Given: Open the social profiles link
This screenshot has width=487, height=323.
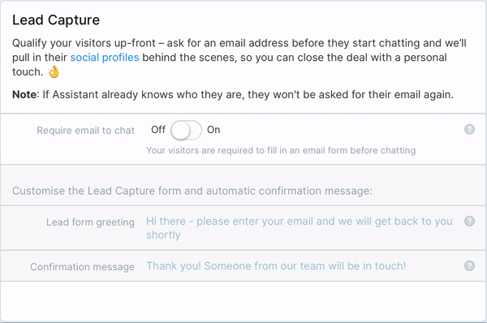Looking at the screenshot, I should pos(105,58).
